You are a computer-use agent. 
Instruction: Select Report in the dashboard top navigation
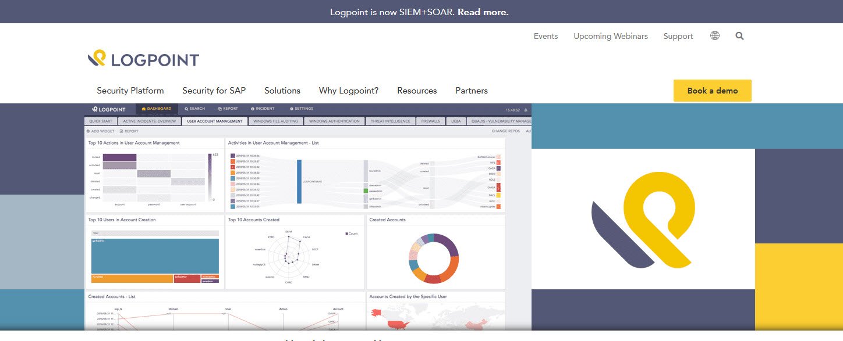click(x=228, y=109)
